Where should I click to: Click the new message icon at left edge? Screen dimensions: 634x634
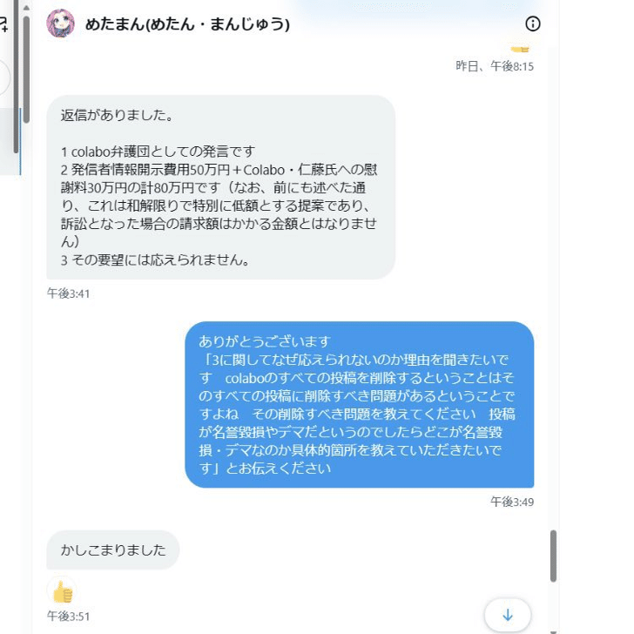point(3,24)
